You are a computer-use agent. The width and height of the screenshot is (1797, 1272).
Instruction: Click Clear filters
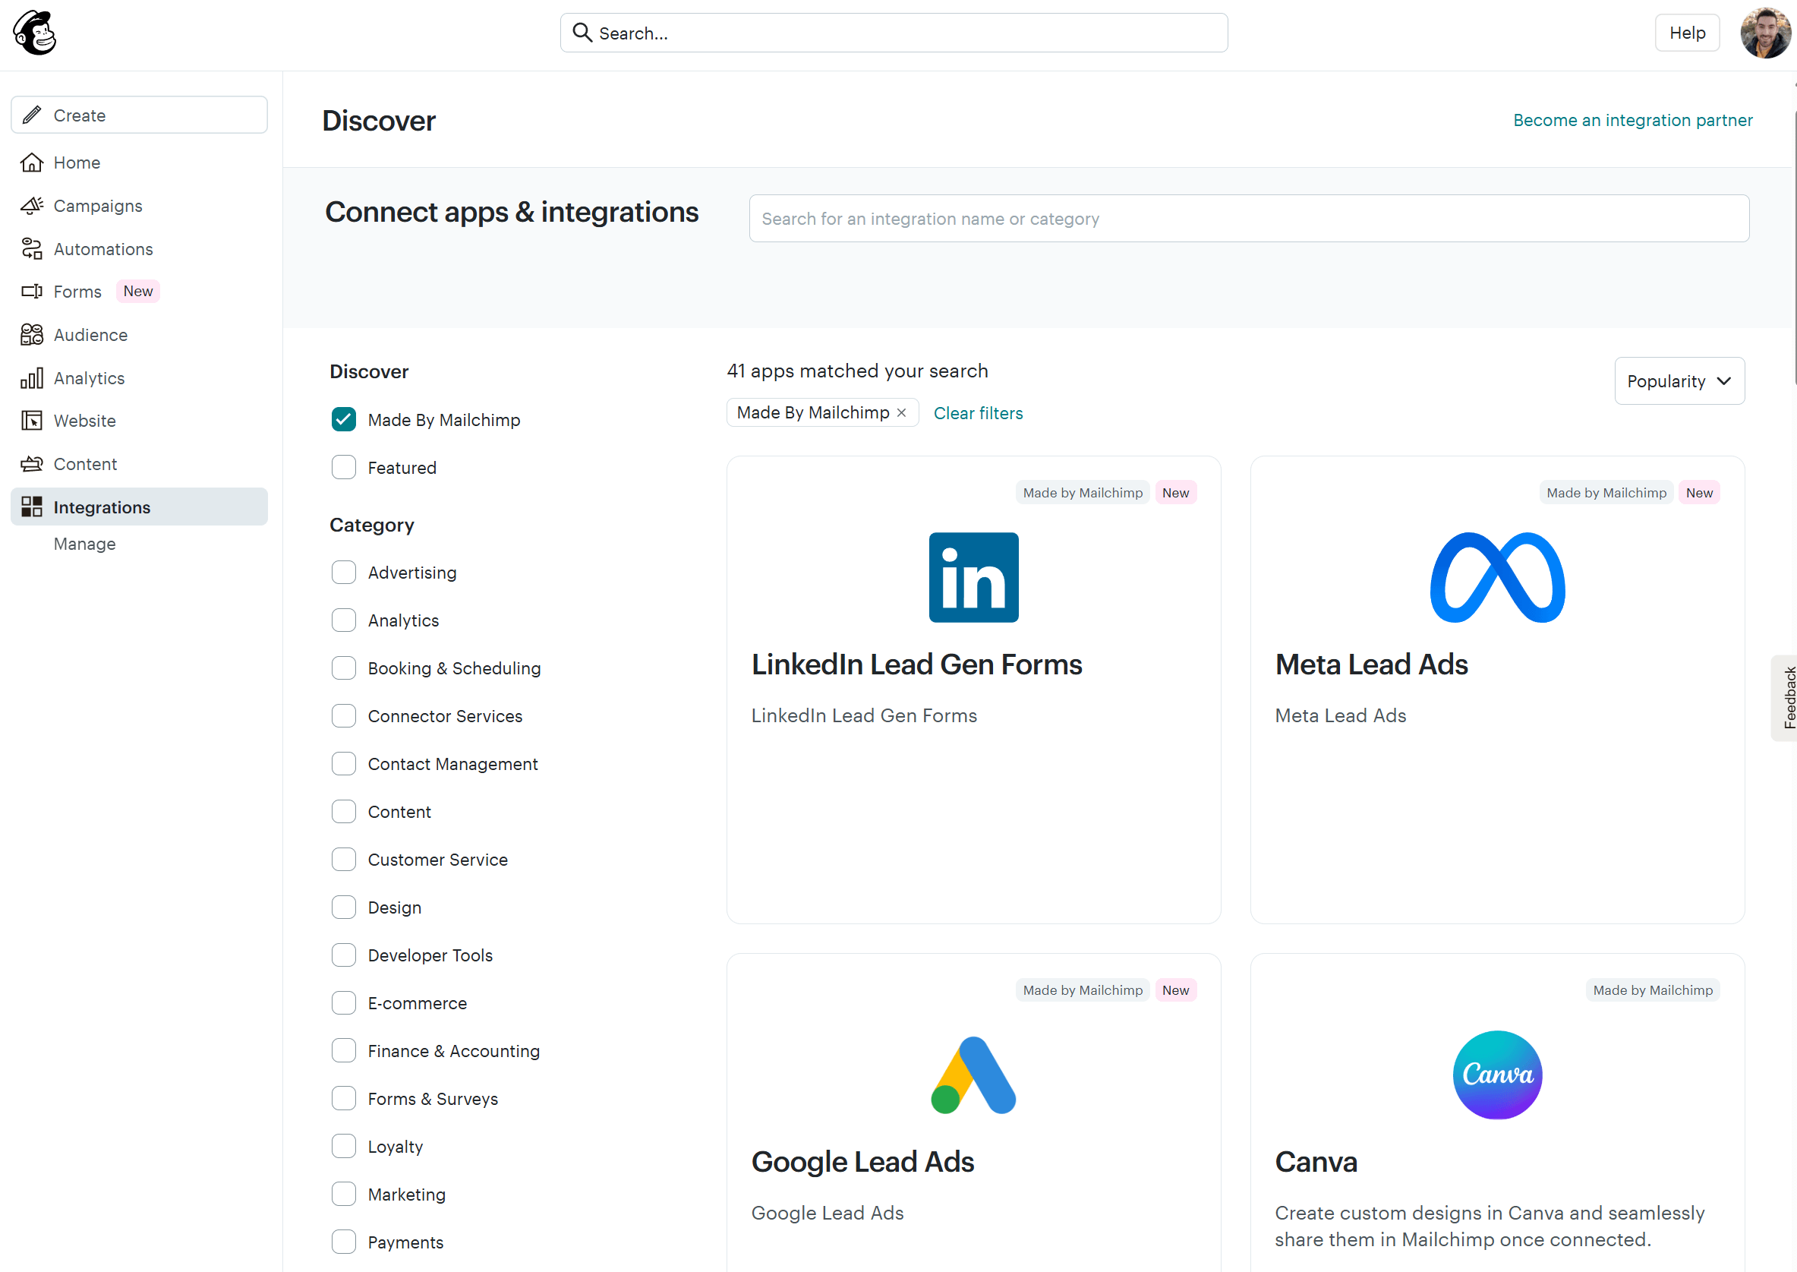[x=977, y=413]
